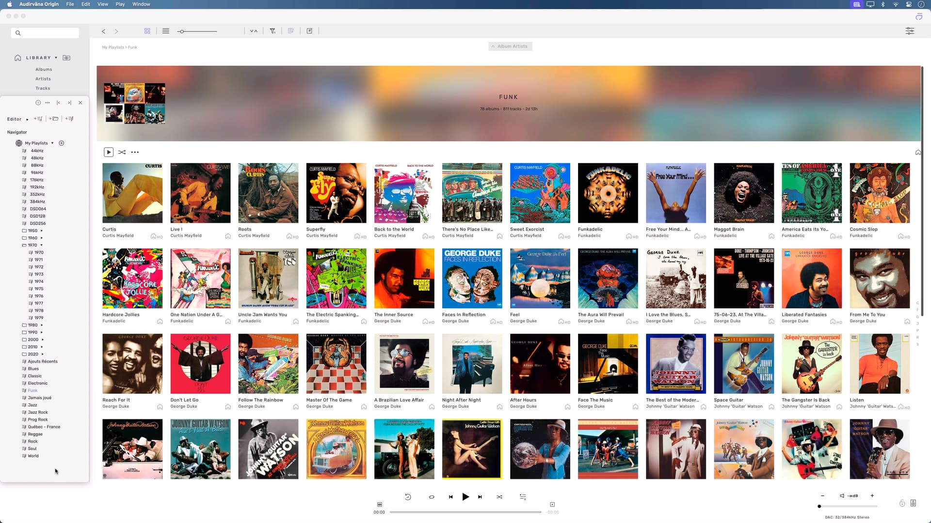Image resolution: width=931 pixels, height=523 pixels.
Task: Click the replay/history icon in player
Action: click(408, 497)
